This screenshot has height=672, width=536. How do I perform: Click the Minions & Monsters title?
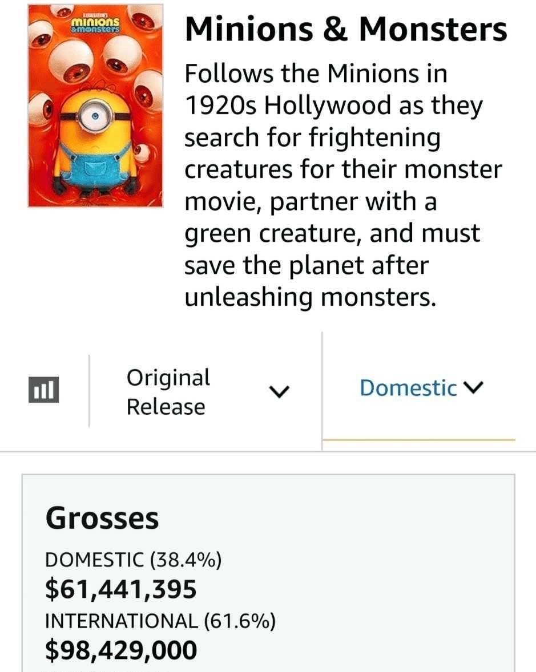tap(346, 30)
